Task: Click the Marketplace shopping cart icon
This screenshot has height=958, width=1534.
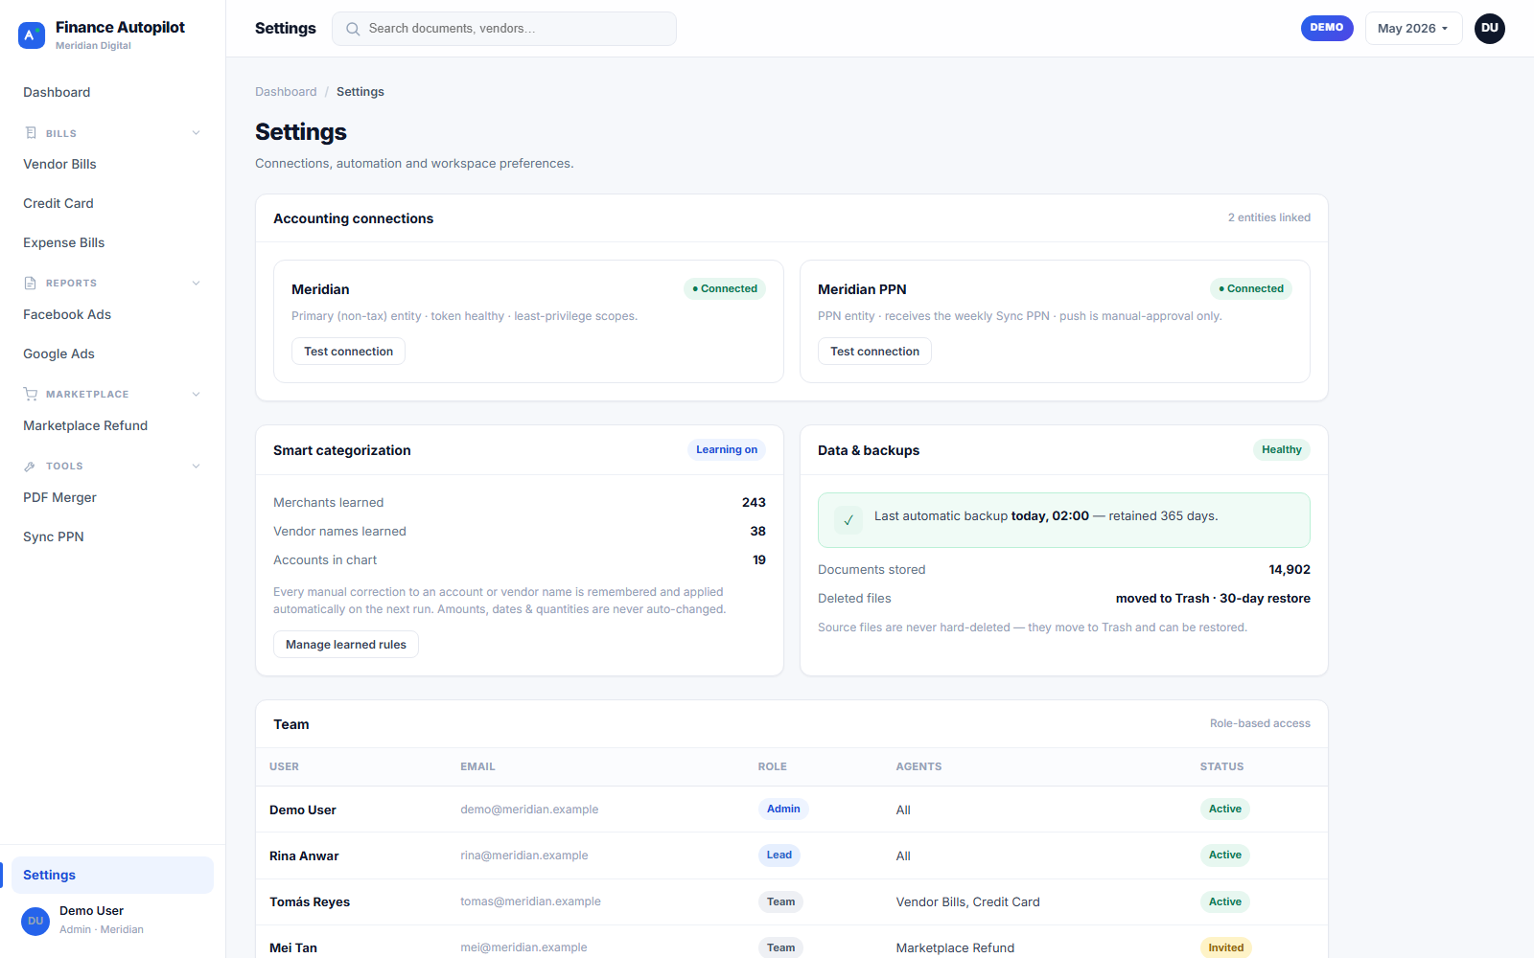Action: pos(31,394)
